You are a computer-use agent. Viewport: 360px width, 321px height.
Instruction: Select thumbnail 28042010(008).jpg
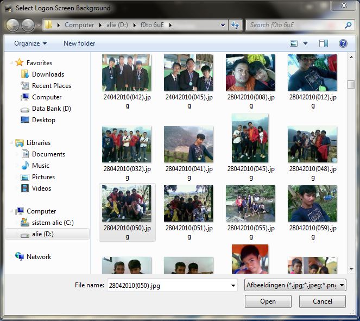(250, 73)
